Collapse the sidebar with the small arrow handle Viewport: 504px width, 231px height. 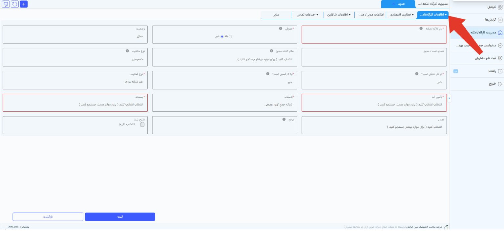[x=449, y=98]
